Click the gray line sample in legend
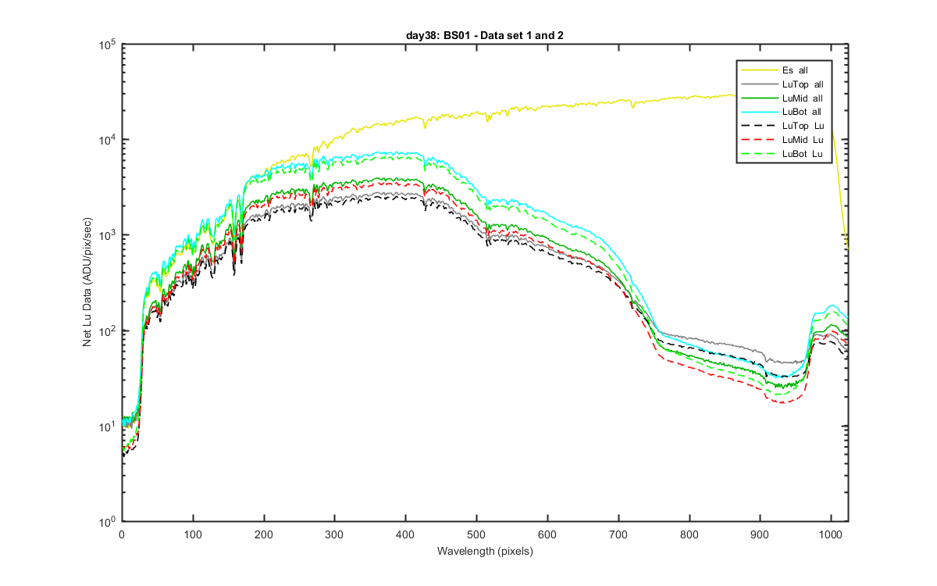Screen dimensions: 937x586 [760, 84]
